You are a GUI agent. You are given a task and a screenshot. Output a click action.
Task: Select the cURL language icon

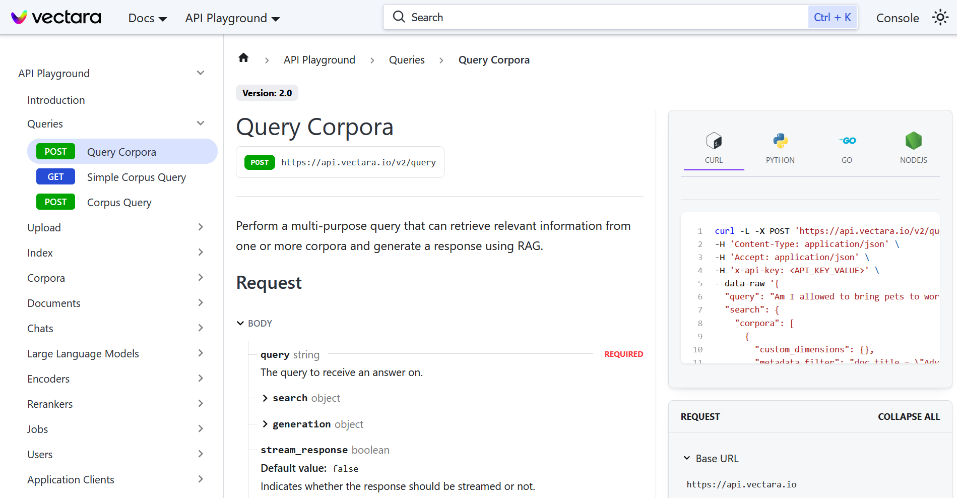coord(714,141)
